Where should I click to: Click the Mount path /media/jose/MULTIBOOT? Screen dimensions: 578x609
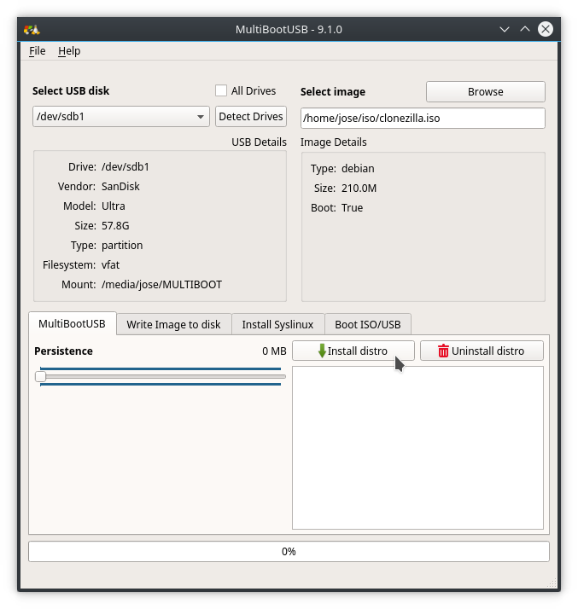[161, 284]
